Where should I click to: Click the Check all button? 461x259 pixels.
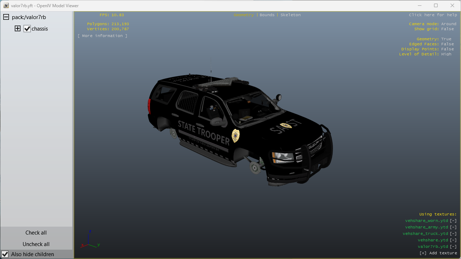(x=36, y=233)
